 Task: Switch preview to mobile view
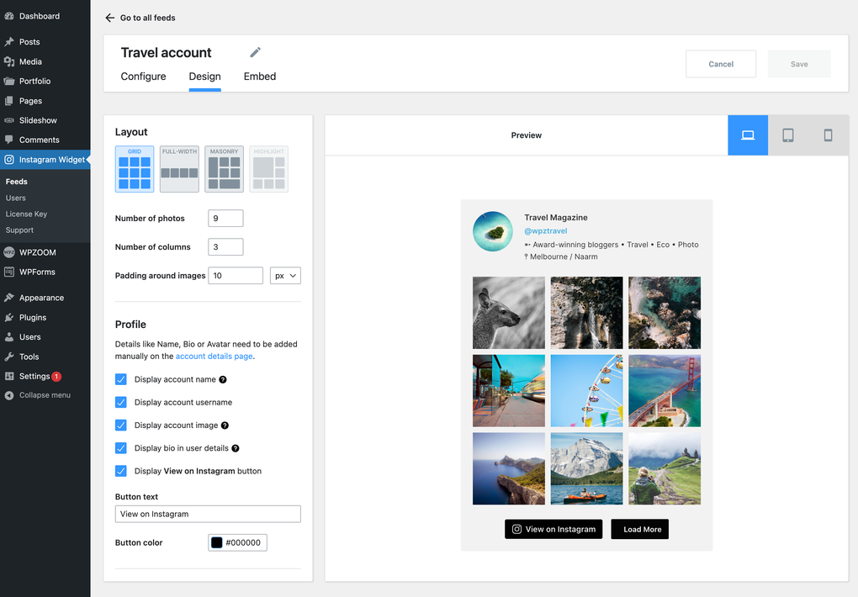click(x=828, y=135)
